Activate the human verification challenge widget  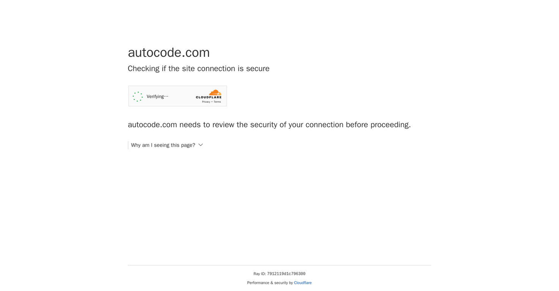177,96
